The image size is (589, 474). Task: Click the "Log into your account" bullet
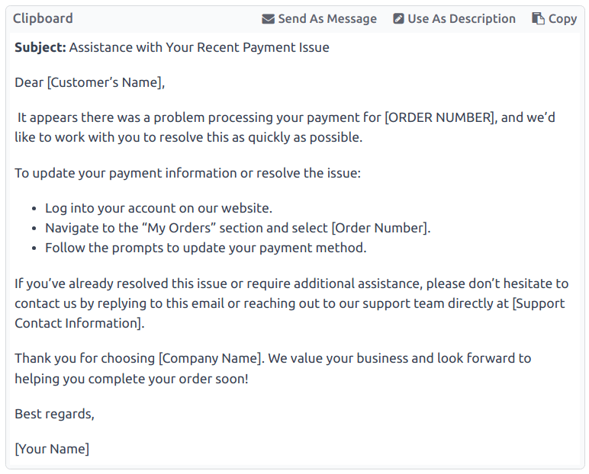pyautogui.click(x=158, y=208)
